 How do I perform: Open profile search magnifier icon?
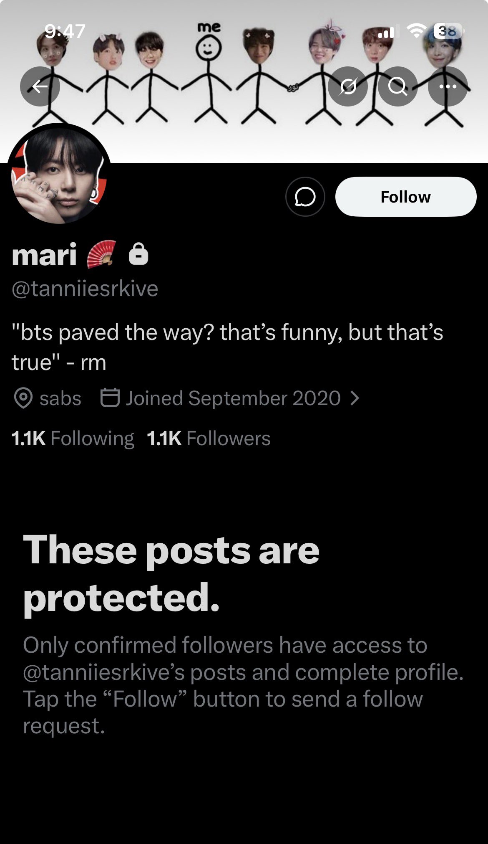pyautogui.click(x=397, y=86)
